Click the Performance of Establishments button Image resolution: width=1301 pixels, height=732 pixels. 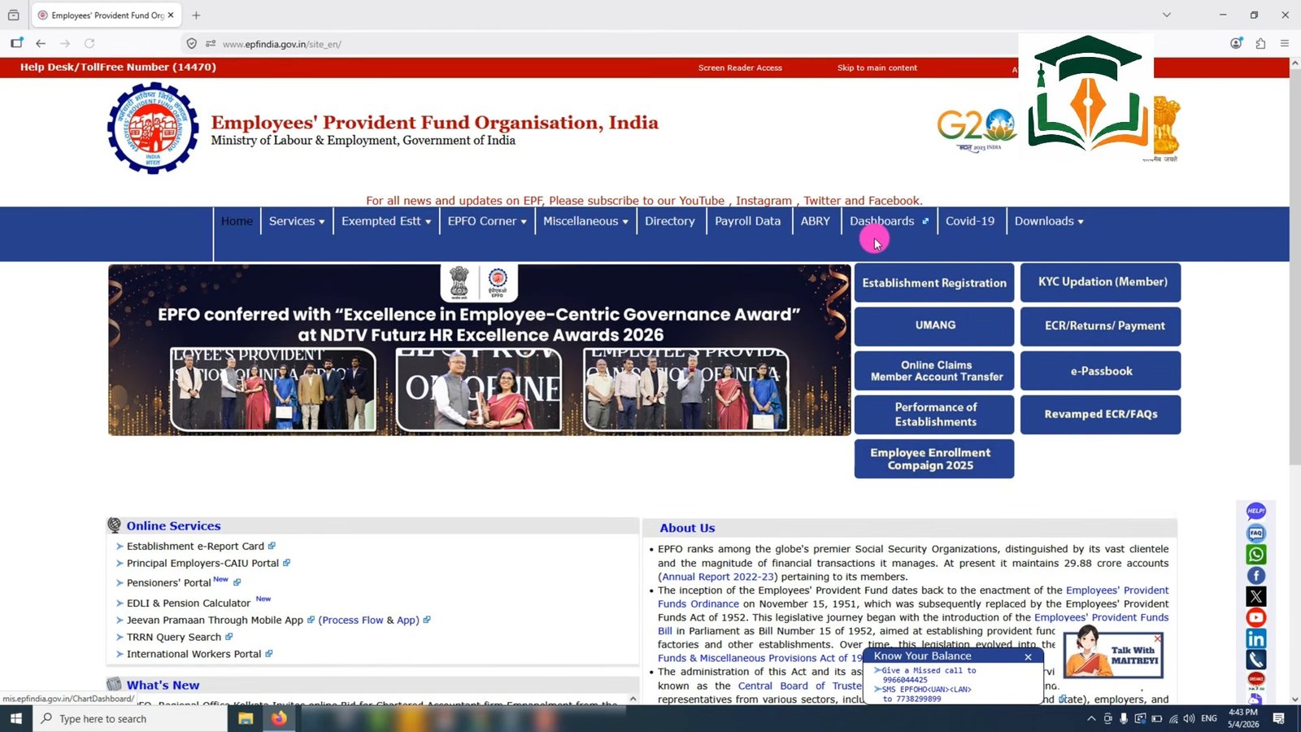(x=934, y=415)
